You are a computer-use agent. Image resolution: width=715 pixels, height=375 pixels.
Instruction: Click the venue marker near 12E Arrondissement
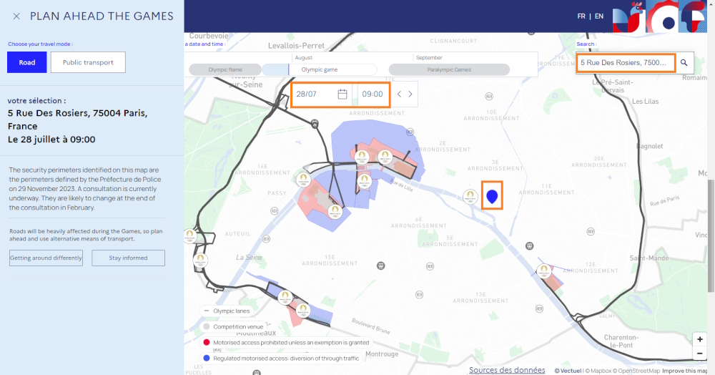pyautogui.click(x=543, y=271)
